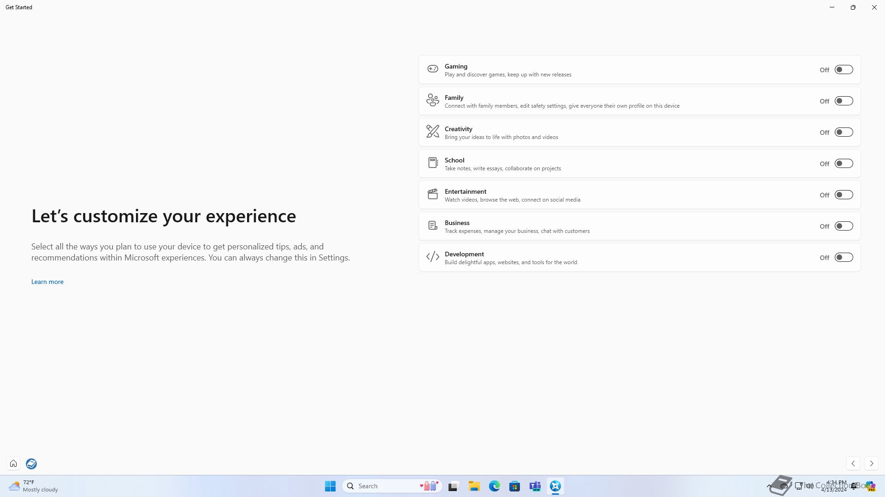The height and width of the screenshot is (497, 885).
Task: Click 'Connect with family members' description text
Action: point(562,106)
